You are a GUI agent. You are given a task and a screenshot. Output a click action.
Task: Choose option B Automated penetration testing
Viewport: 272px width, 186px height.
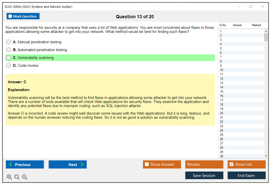(x=9, y=50)
